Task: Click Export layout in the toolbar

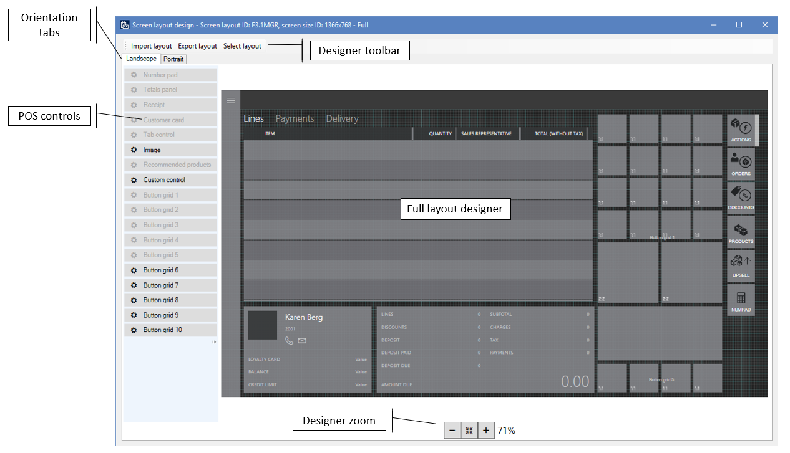Action: tap(197, 45)
